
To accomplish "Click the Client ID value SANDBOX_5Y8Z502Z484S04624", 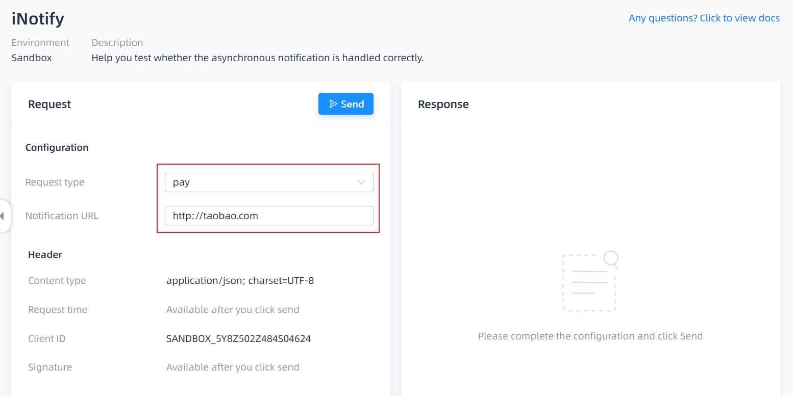I will [x=239, y=338].
